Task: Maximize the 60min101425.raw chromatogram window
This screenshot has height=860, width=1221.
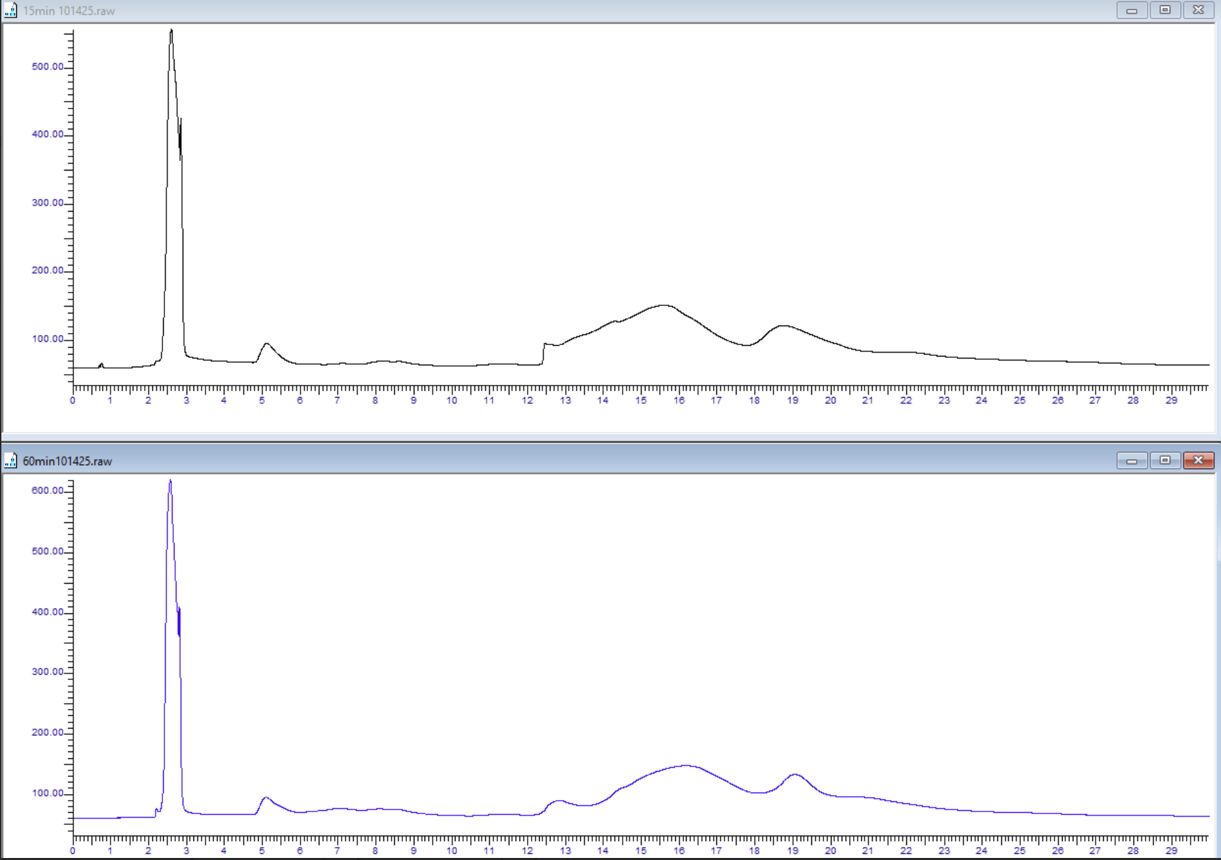Action: click(x=1164, y=461)
